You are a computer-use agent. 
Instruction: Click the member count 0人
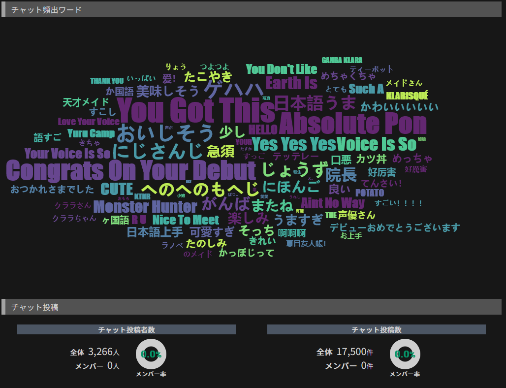coord(113,366)
